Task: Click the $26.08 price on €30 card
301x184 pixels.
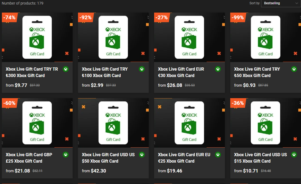Action: 174,85
